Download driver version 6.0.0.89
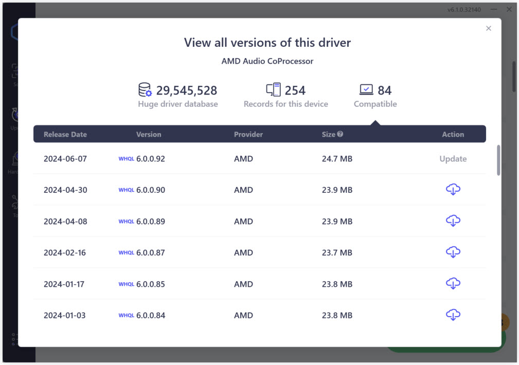This screenshot has width=519, height=365. (x=453, y=221)
